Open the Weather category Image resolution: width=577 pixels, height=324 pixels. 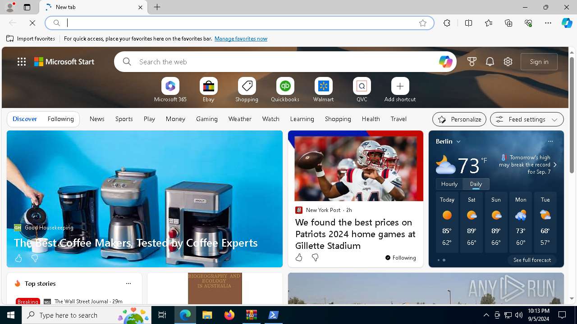point(240,119)
